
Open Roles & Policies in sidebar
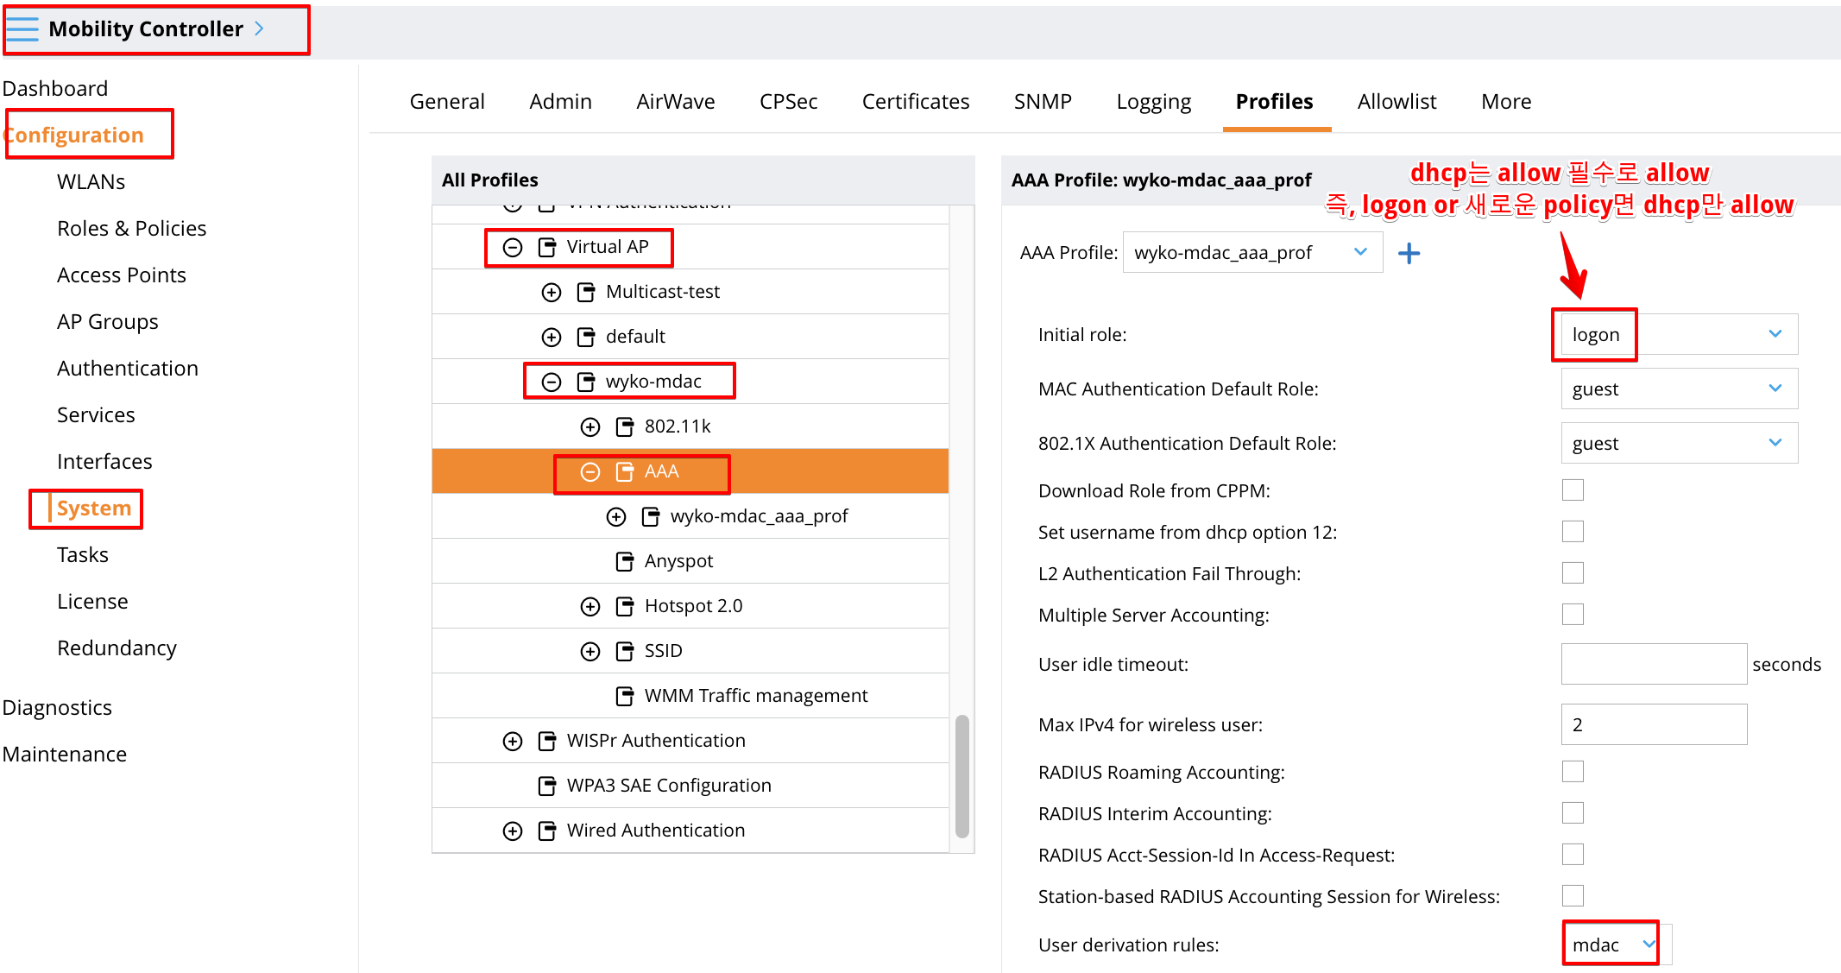[131, 228]
